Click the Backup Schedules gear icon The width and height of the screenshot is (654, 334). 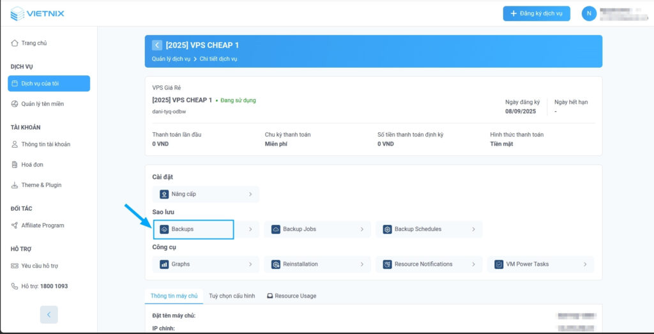pyautogui.click(x=388, y=229)
